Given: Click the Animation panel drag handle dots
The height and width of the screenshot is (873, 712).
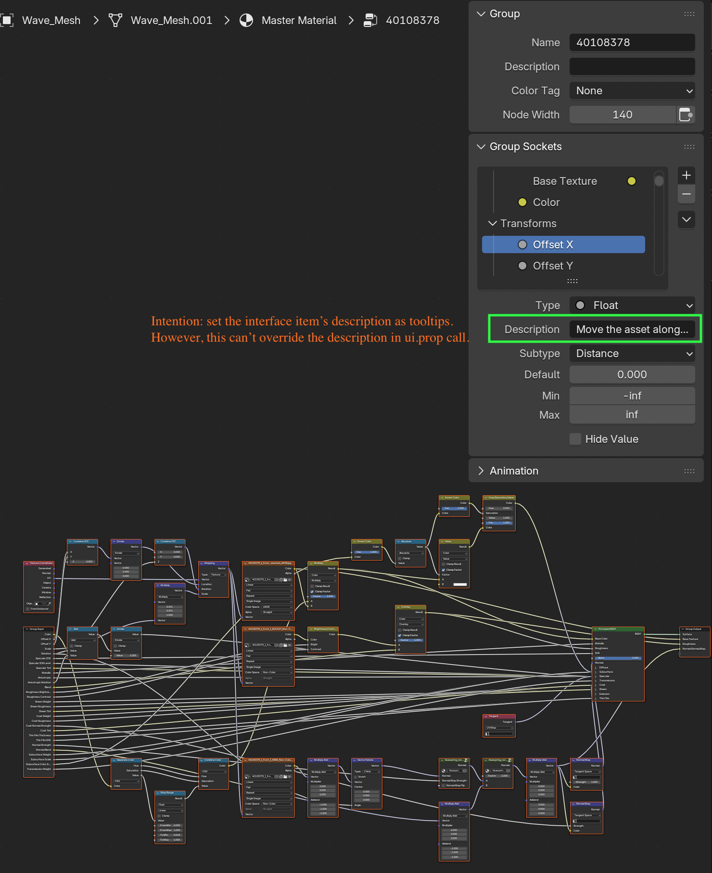Looking at the screenshot, I should pyautogui.click(x=689, y=471).
